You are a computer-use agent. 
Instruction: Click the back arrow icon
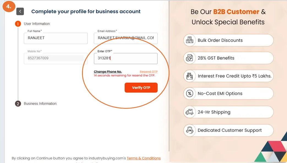[x=20, y=11]
